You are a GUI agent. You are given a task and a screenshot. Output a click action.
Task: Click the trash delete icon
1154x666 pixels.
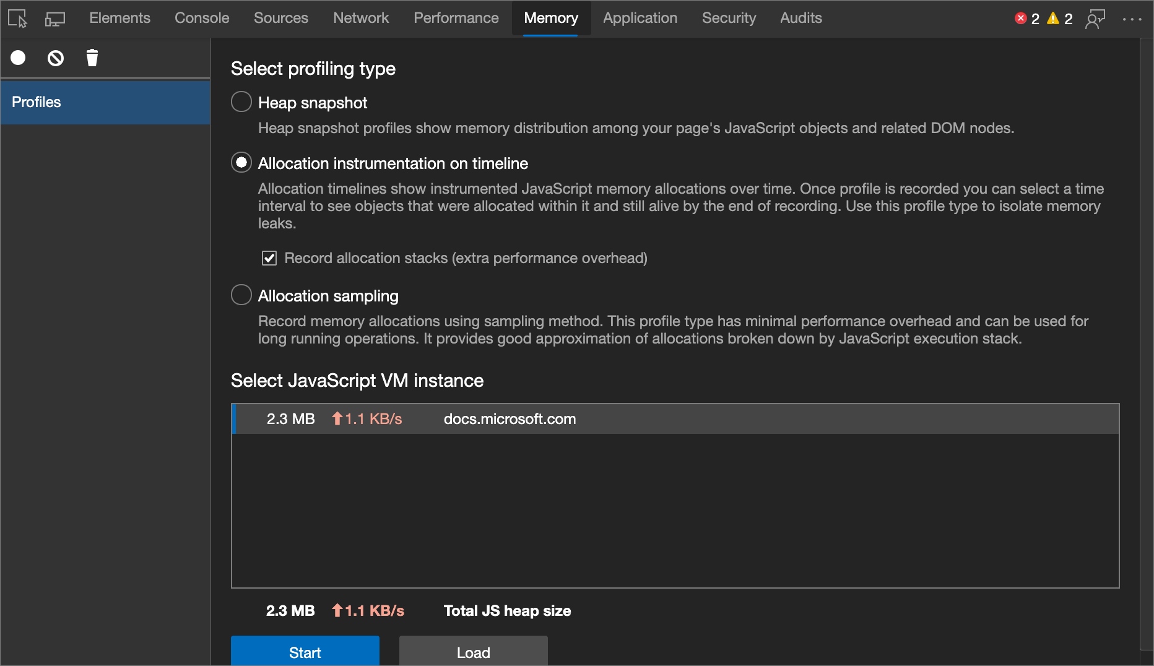(92, 58)
